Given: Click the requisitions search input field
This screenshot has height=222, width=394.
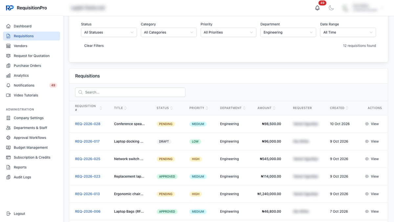Looking at the screenshot, I should tap(130, 92).
